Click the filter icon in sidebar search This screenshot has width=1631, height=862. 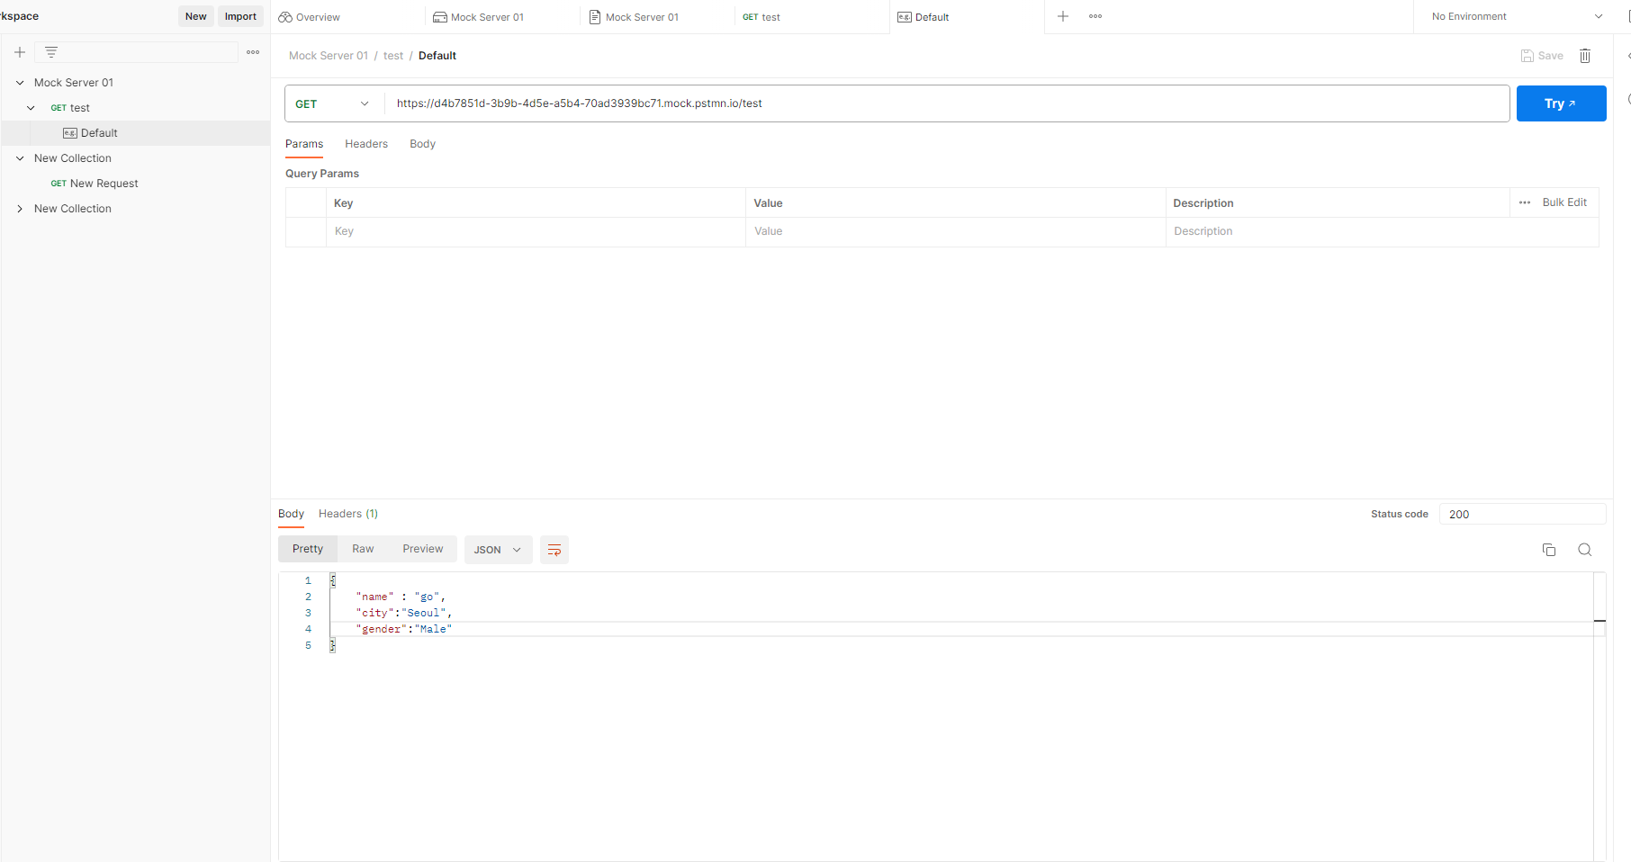point(51,52)
